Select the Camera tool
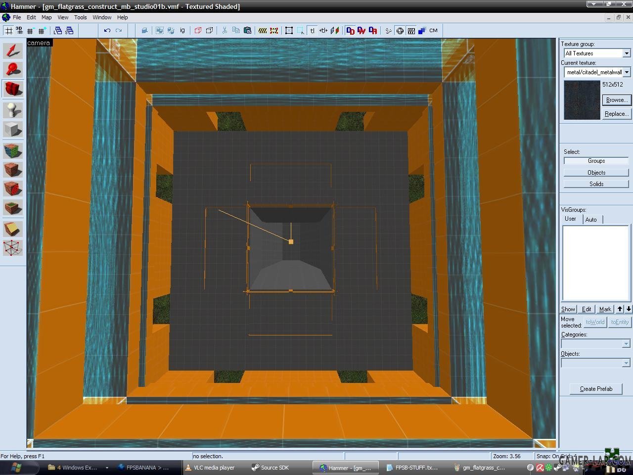633x475 pixels. click(x=13, y=89)
